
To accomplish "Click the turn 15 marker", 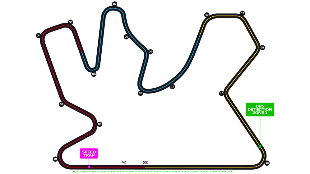I will pyautogui.click(x=222, y=93).
